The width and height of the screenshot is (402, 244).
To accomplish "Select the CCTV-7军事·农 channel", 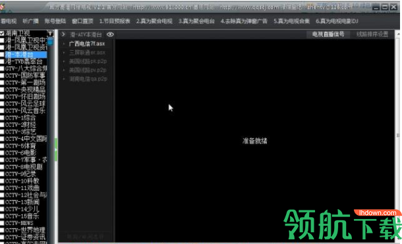I will [26, 160].
